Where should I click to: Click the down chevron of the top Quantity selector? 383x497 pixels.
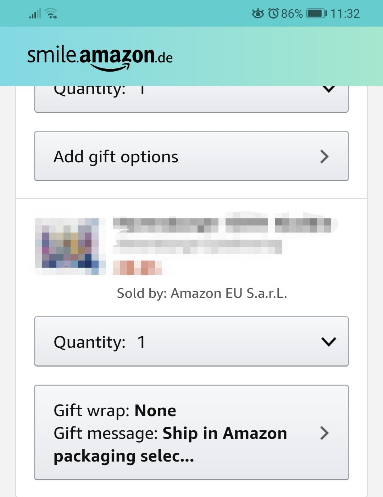[329, 89]
